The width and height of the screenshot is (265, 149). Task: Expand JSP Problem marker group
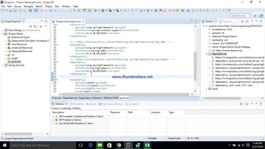coord(53,120)
